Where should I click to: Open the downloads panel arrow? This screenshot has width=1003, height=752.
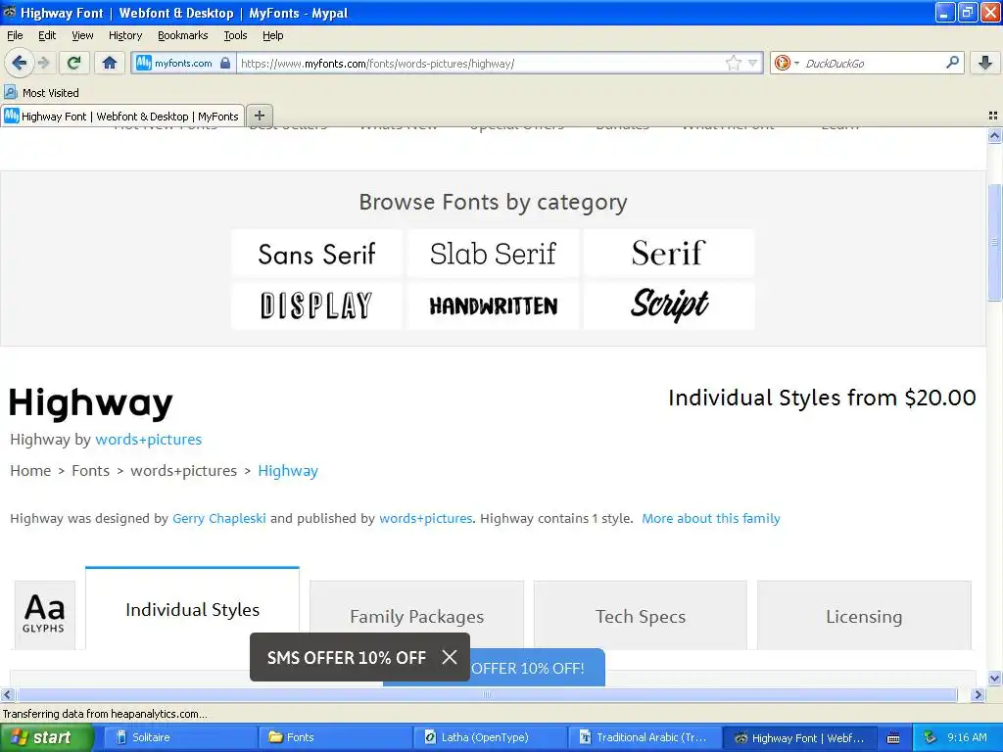point(985,63)
